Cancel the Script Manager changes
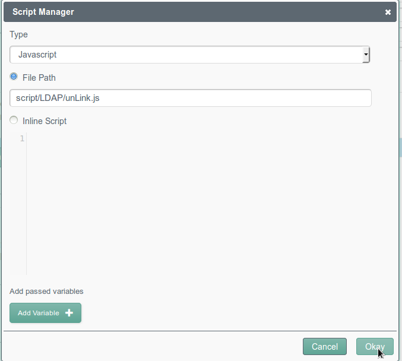The height and width of the screenshot is (361, 402). click(x=325, y=347)
